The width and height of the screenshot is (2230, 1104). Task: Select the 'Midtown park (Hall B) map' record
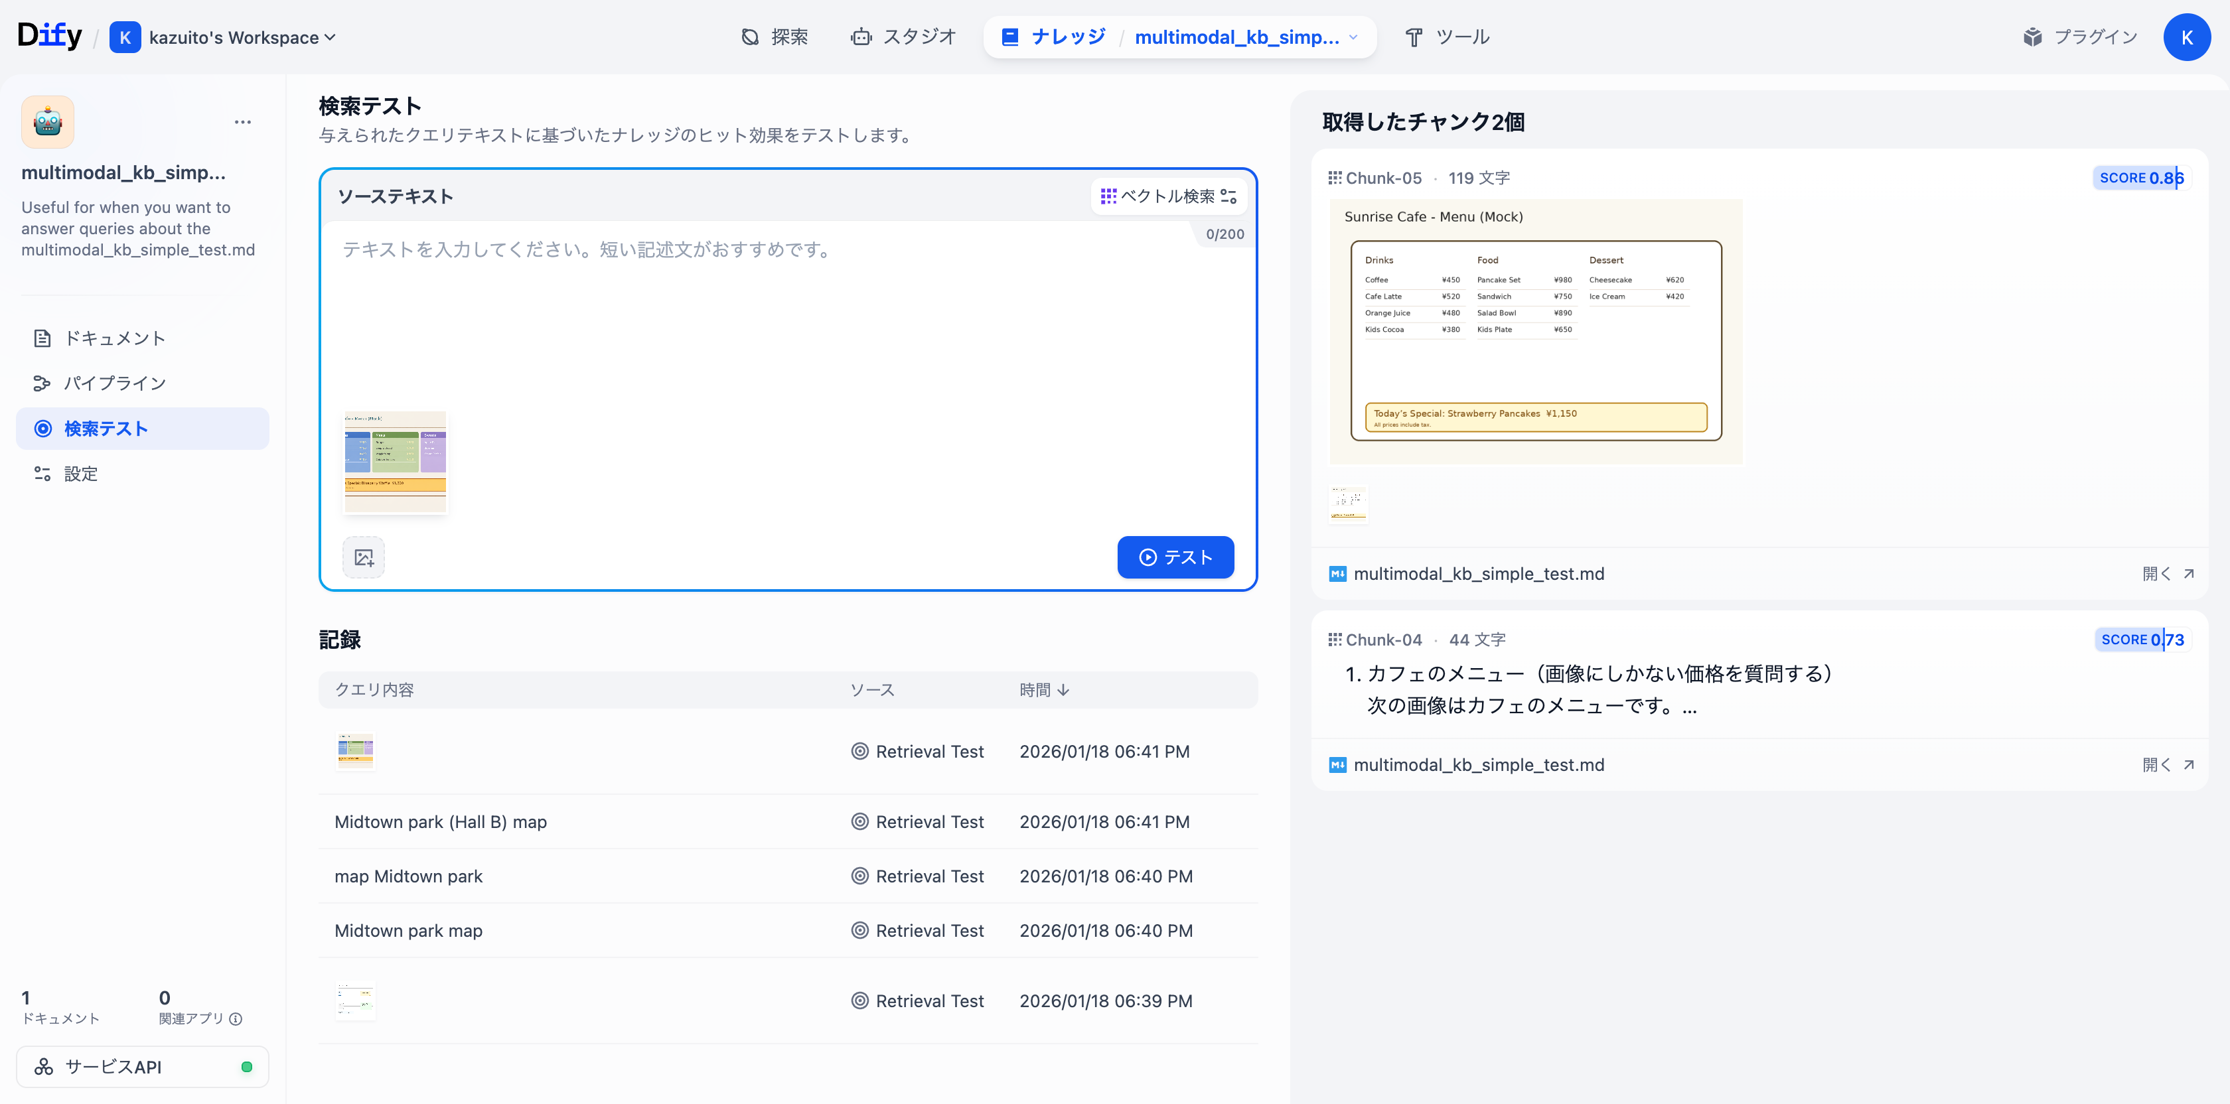tap(441, 822)
